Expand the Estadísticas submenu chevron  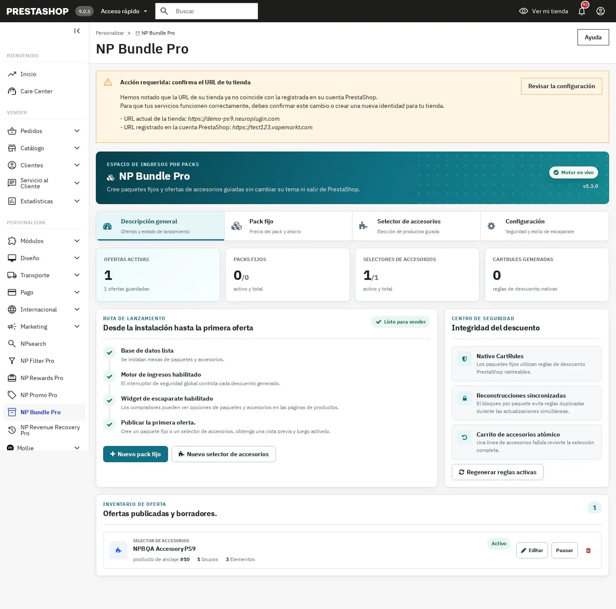[x=77, y=201]
